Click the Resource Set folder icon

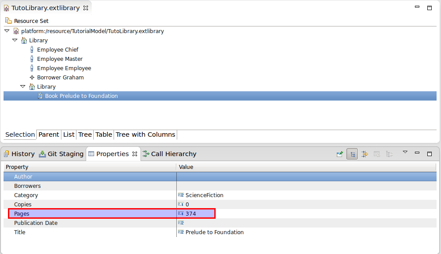coord(8,21)
